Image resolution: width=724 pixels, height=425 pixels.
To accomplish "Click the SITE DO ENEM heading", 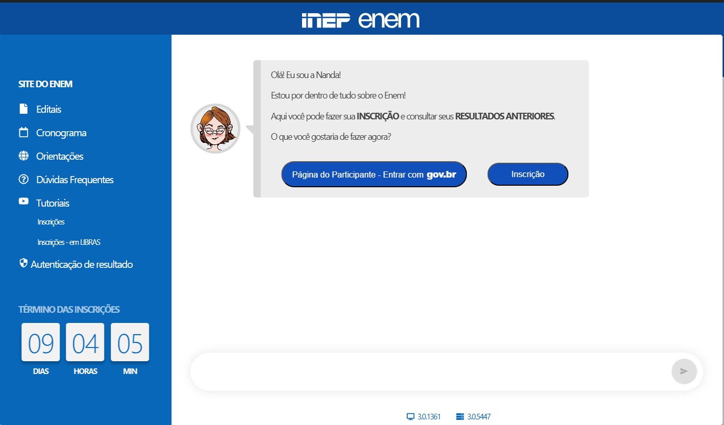I will [45, 84].
